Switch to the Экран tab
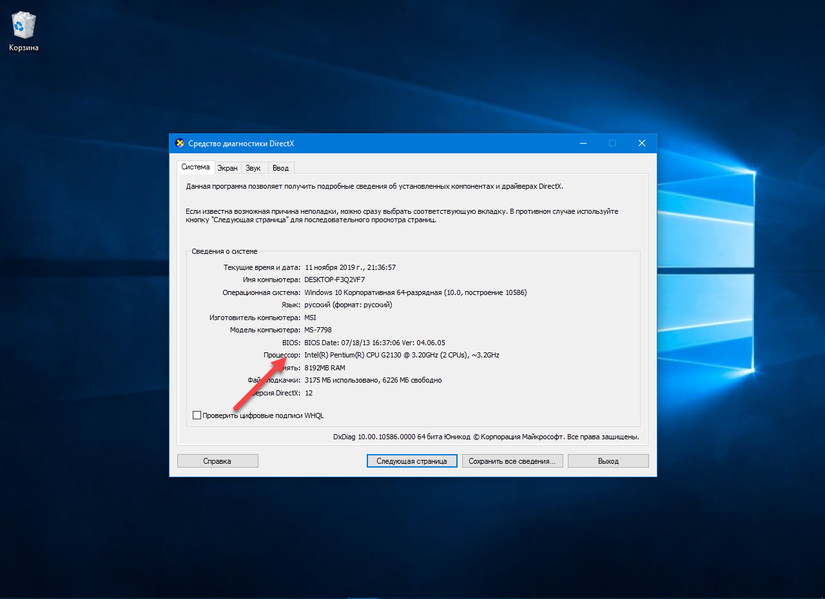The width and height of the screenshot is (825, 599). [x=228, y=168]
